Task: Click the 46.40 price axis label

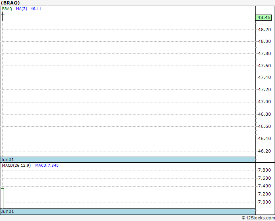Action: 264,139
